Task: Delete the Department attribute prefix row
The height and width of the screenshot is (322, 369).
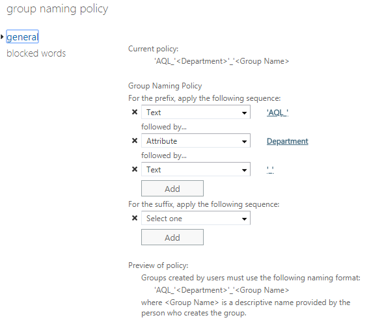Action: [135, 141]
